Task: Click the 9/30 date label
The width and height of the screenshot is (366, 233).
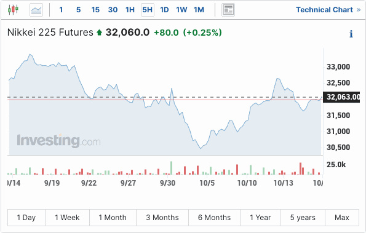Action: (167, 183)
